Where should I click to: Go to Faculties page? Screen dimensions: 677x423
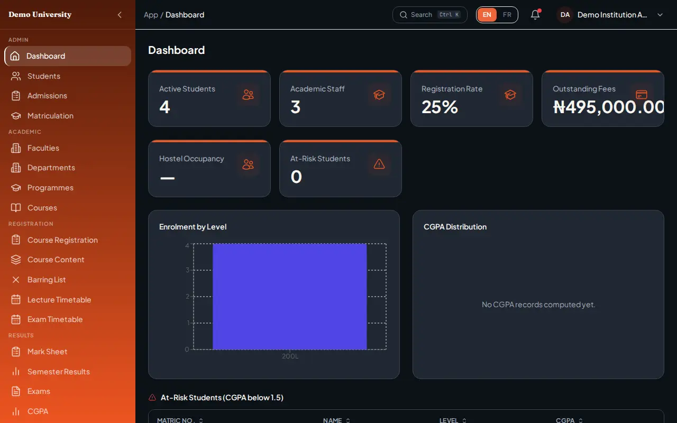point(68,148)
